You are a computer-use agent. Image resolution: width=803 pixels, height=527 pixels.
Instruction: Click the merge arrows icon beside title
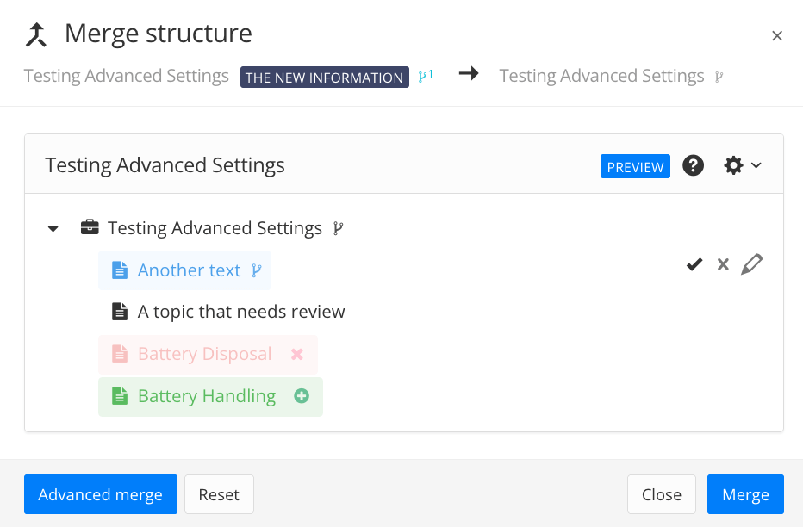point(36,34)
